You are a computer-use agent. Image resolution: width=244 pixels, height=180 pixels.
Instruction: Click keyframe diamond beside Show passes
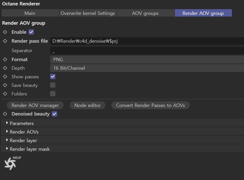coord(5,77)
